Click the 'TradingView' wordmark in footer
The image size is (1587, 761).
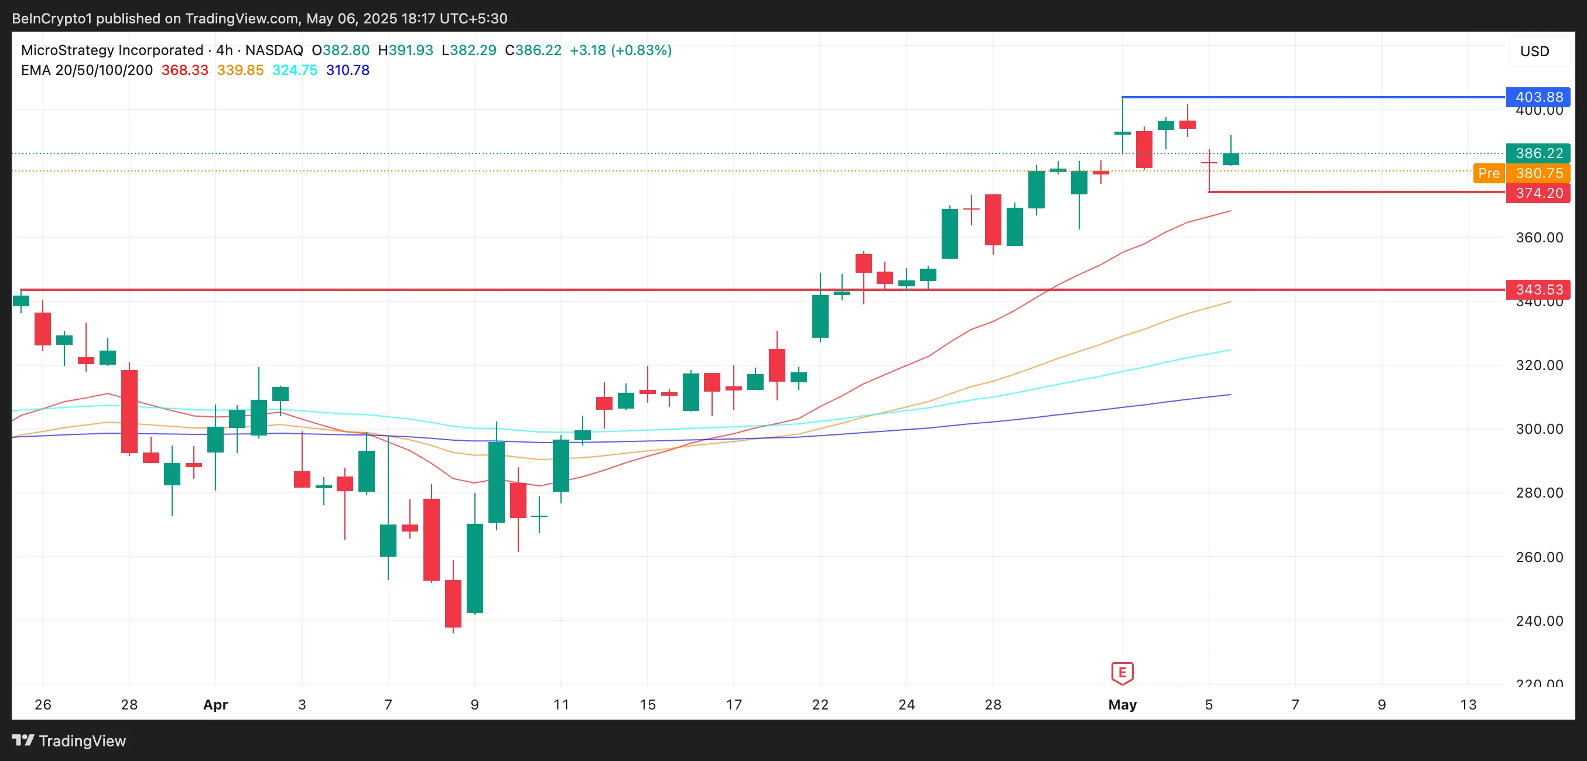pos(82,741)
